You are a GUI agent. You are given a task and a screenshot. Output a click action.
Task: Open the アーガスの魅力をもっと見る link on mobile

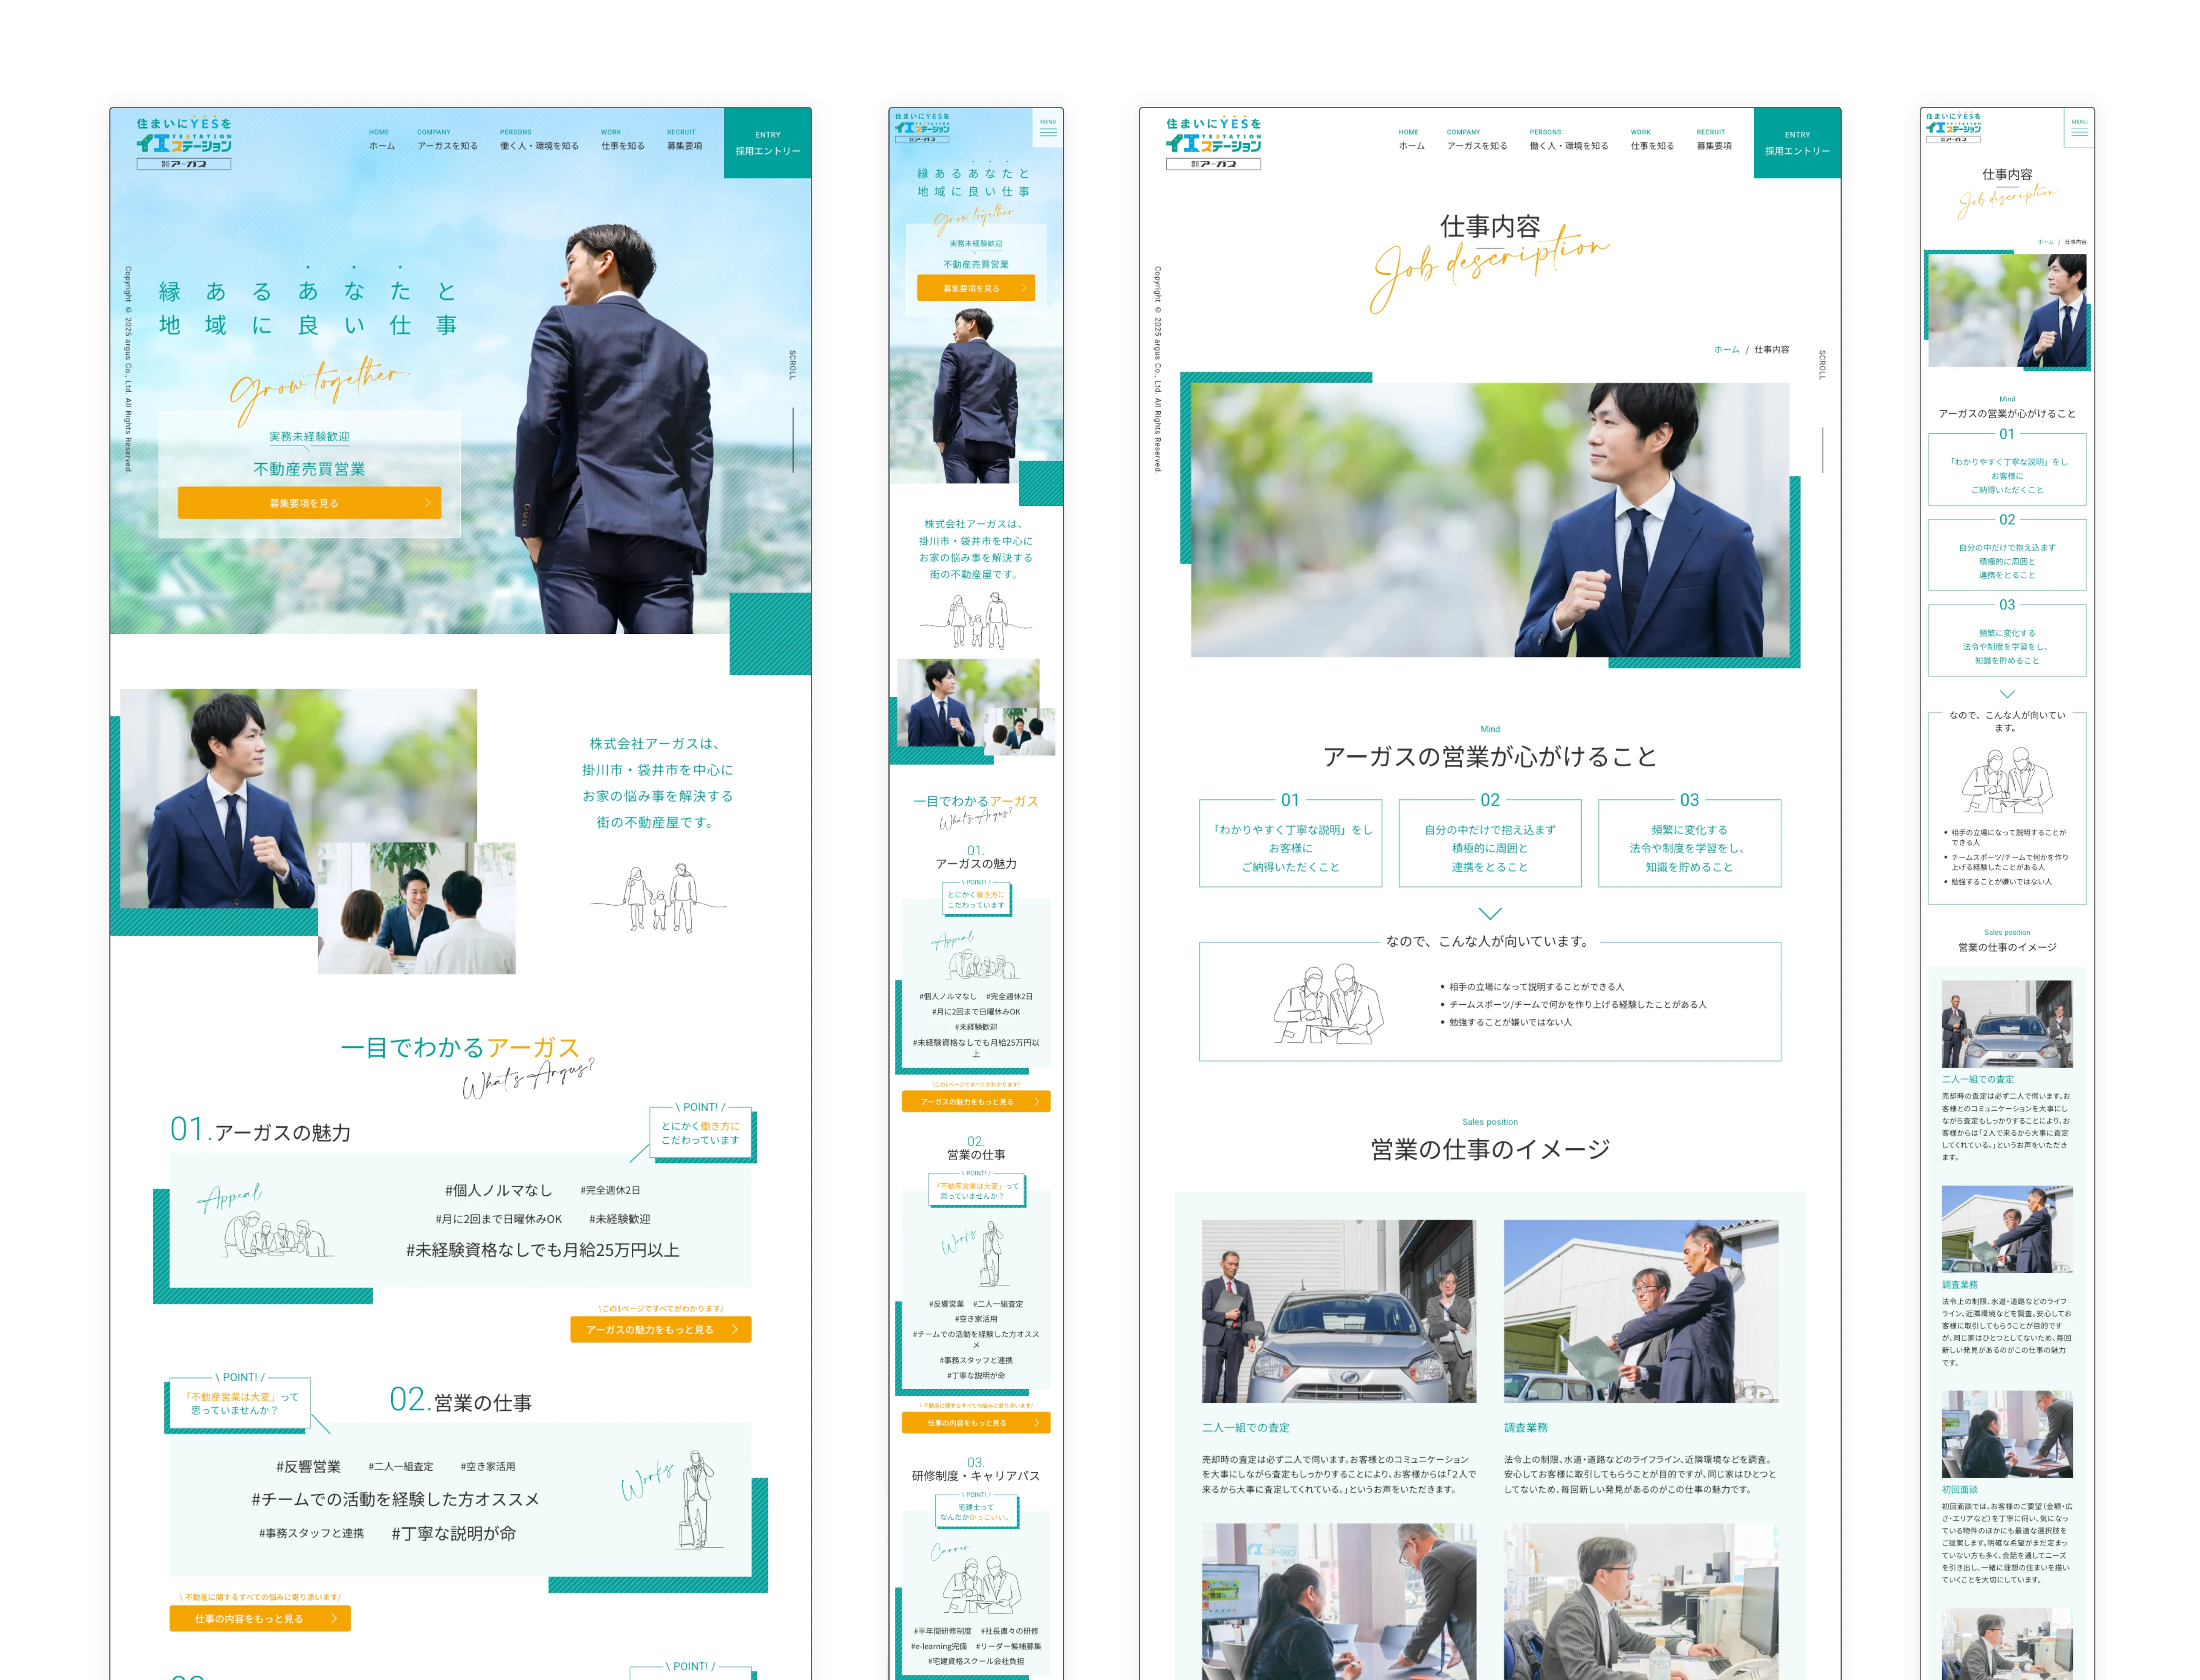point(977,1101)
